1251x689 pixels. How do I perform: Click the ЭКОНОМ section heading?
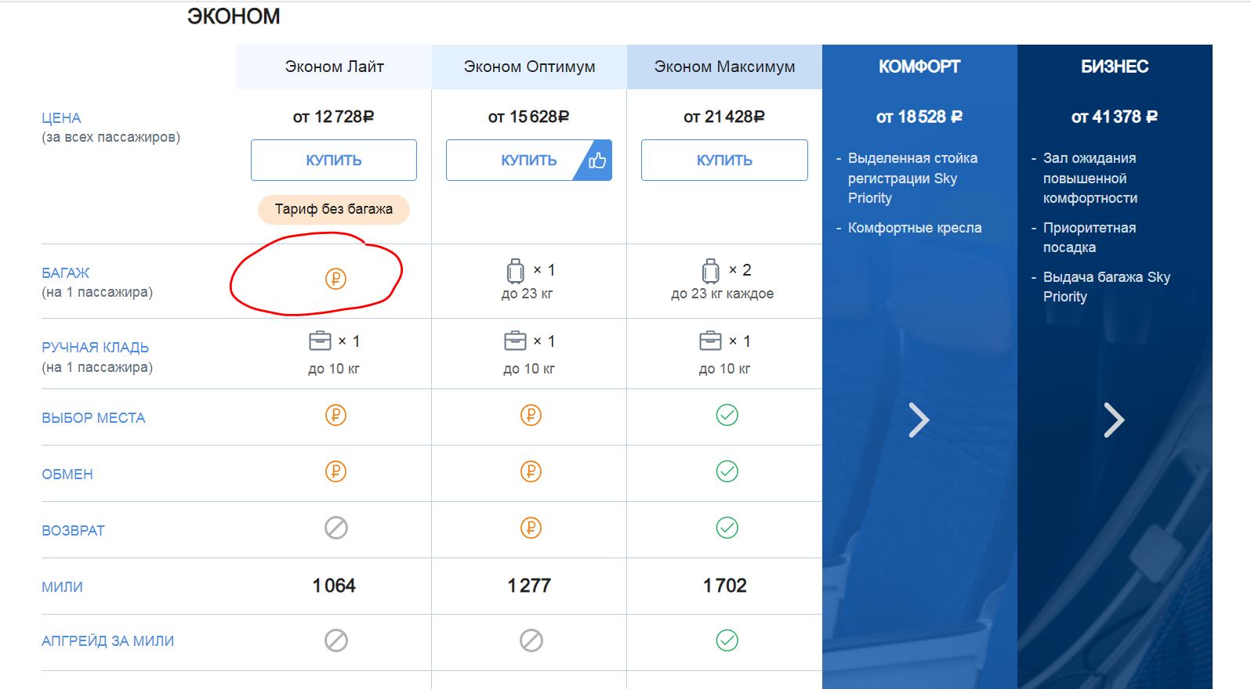tap(234, 16)
